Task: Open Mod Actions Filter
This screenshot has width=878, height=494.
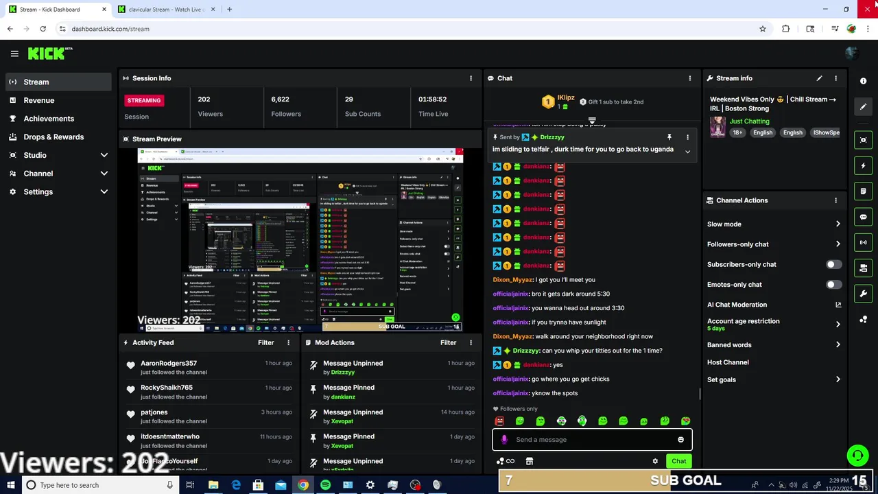Action: pos(449,342)
